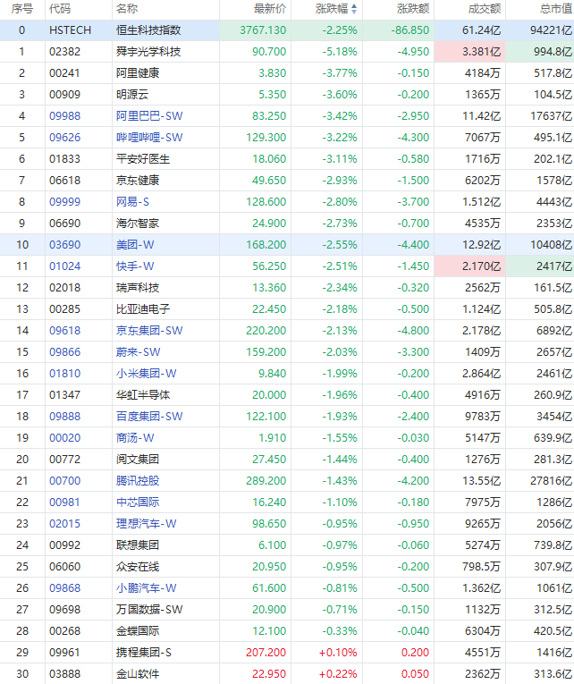Open 理想汽车-W stock link
Viewport: 574px width, 684px height.
pos(146,524)
